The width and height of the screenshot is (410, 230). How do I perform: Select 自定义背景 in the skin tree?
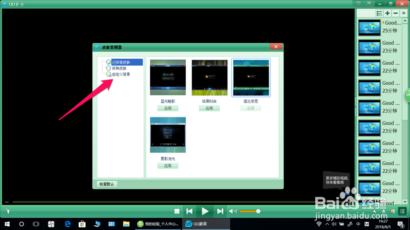tap(121, 74)
